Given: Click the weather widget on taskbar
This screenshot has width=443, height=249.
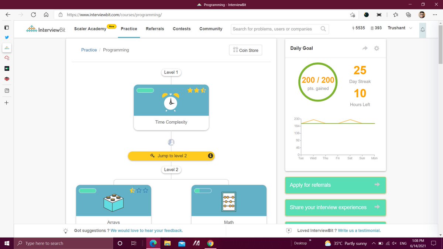Looking at the screenshot, I should click(x=346, y=243).
